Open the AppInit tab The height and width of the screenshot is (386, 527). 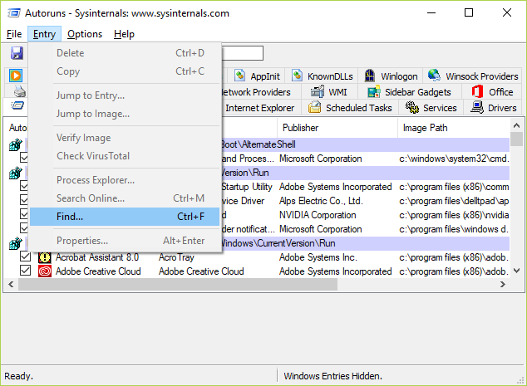click(258, 76)
